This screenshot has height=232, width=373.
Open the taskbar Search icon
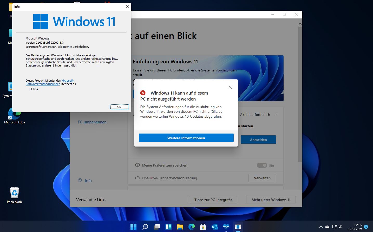[145, 227]
